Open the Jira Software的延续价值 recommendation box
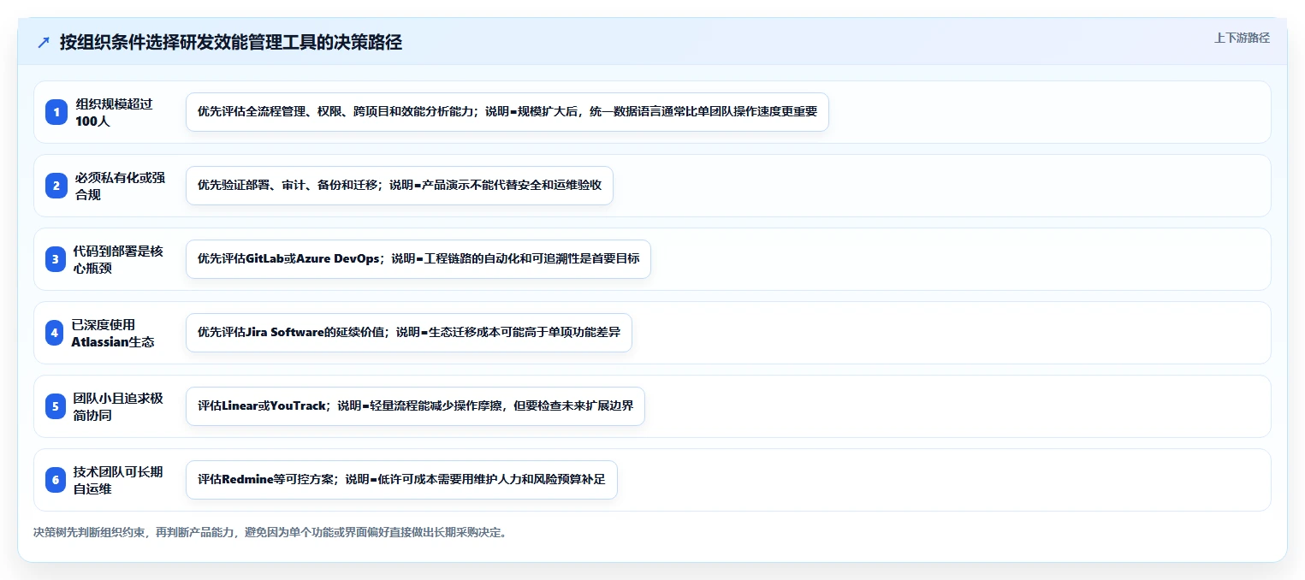The image size is (1305, 580). click(x=409, y=333)
